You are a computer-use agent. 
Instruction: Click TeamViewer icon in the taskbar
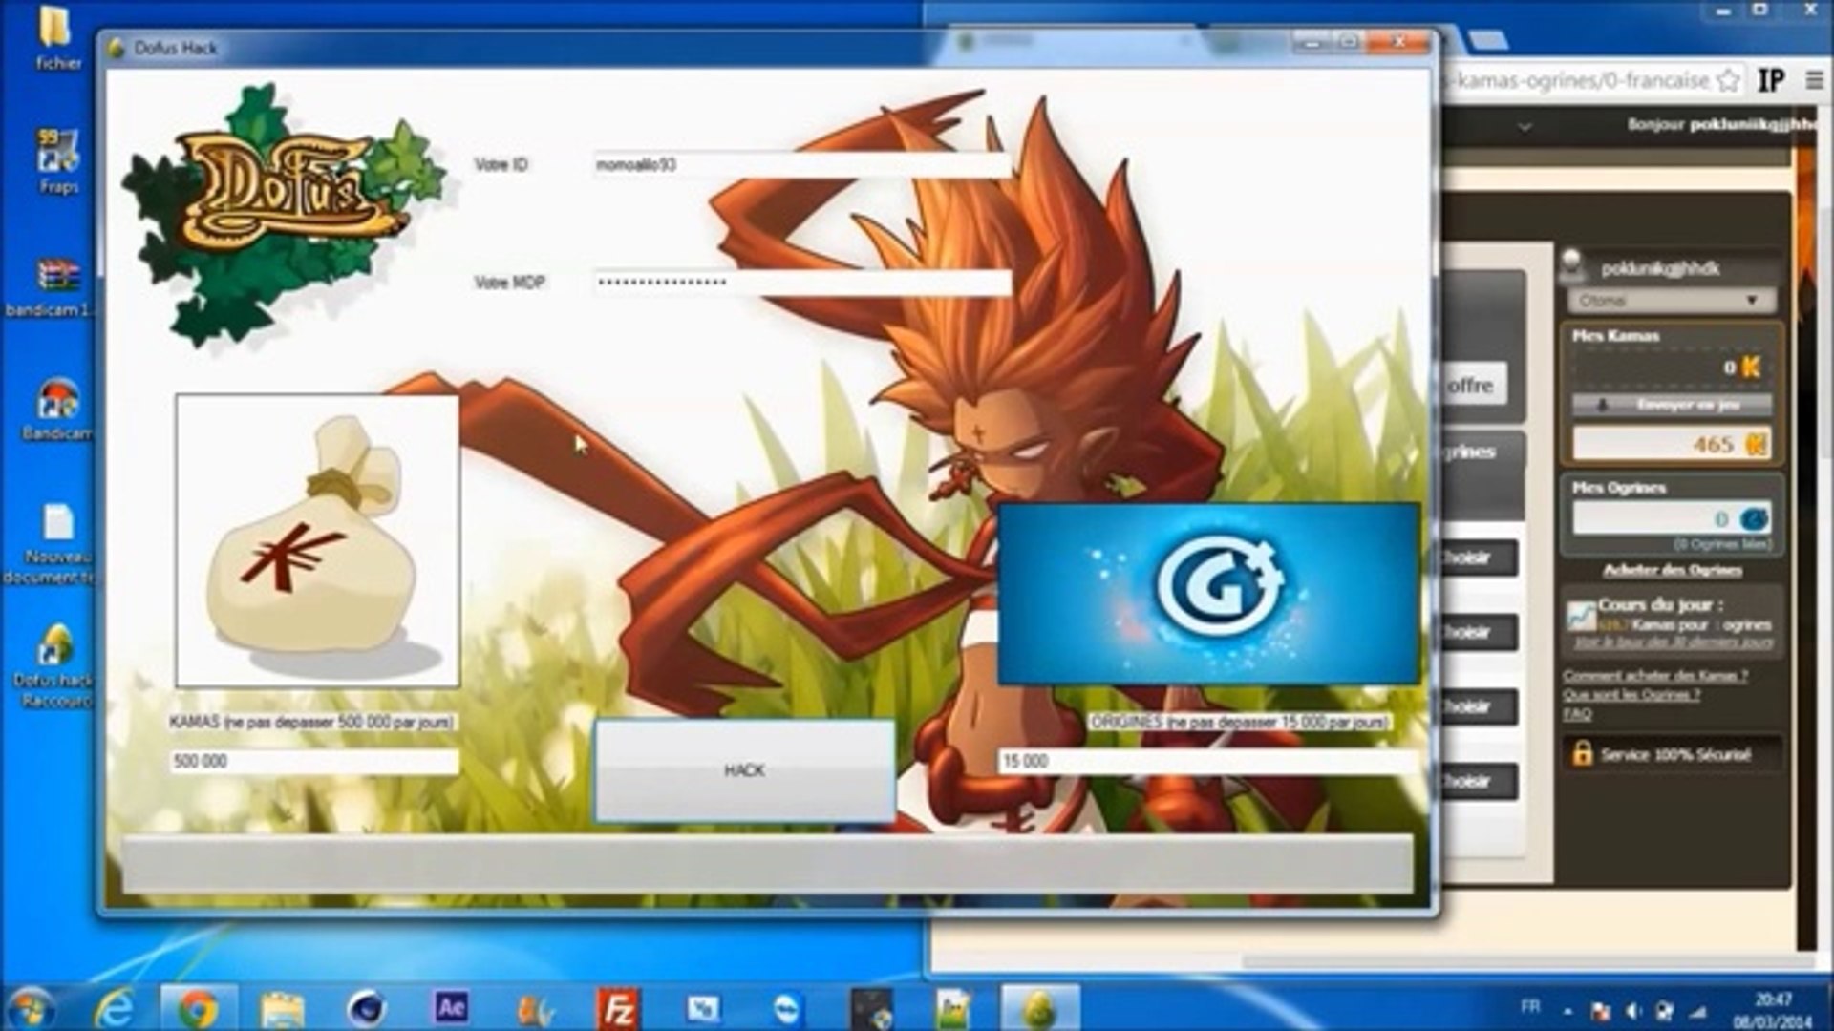pos(786,1008)
